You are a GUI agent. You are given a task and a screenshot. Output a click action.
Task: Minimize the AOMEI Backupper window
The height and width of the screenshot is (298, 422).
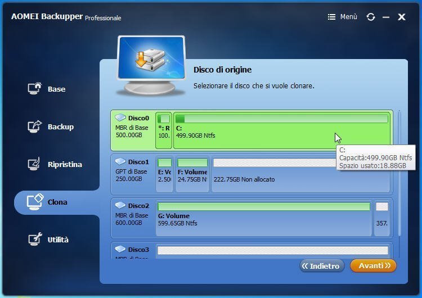pos(386,17)
